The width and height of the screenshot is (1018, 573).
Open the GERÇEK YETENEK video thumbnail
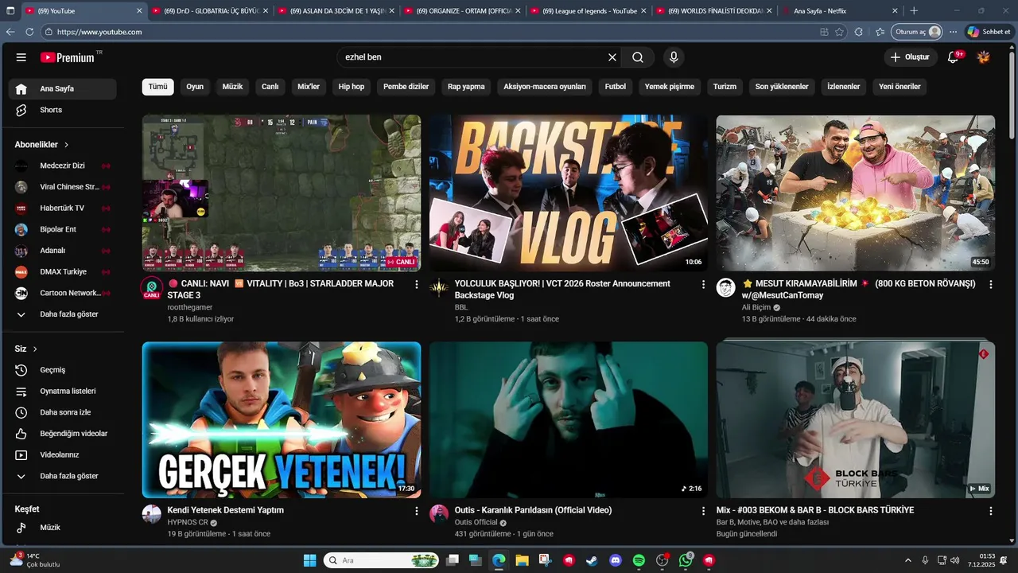click(x=282, y=420)
